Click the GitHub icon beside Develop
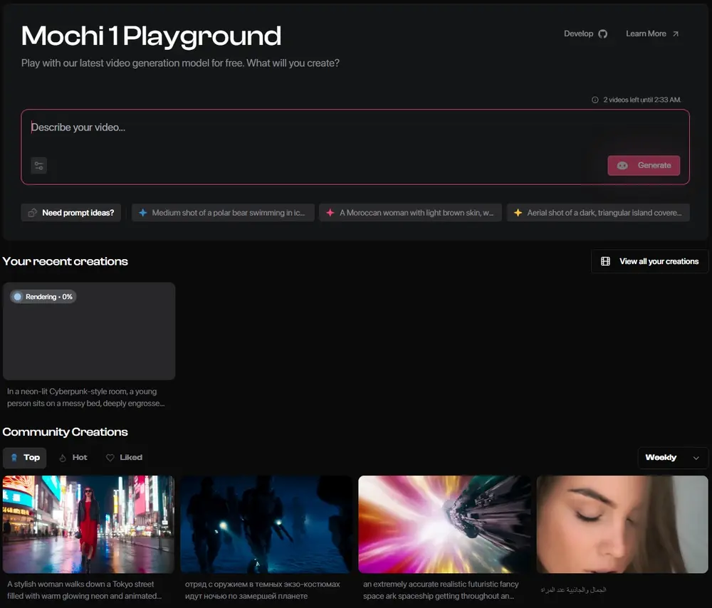Image resolution: width=712 pixels, height=608 pixels. point(602,34)
